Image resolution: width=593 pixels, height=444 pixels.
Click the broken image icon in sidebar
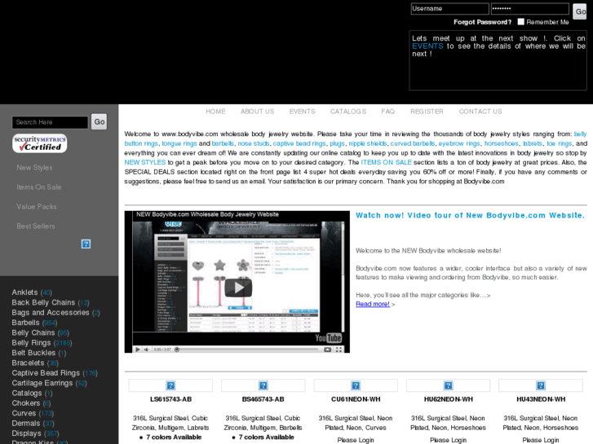pyautogui.click(x=86, y=244)
